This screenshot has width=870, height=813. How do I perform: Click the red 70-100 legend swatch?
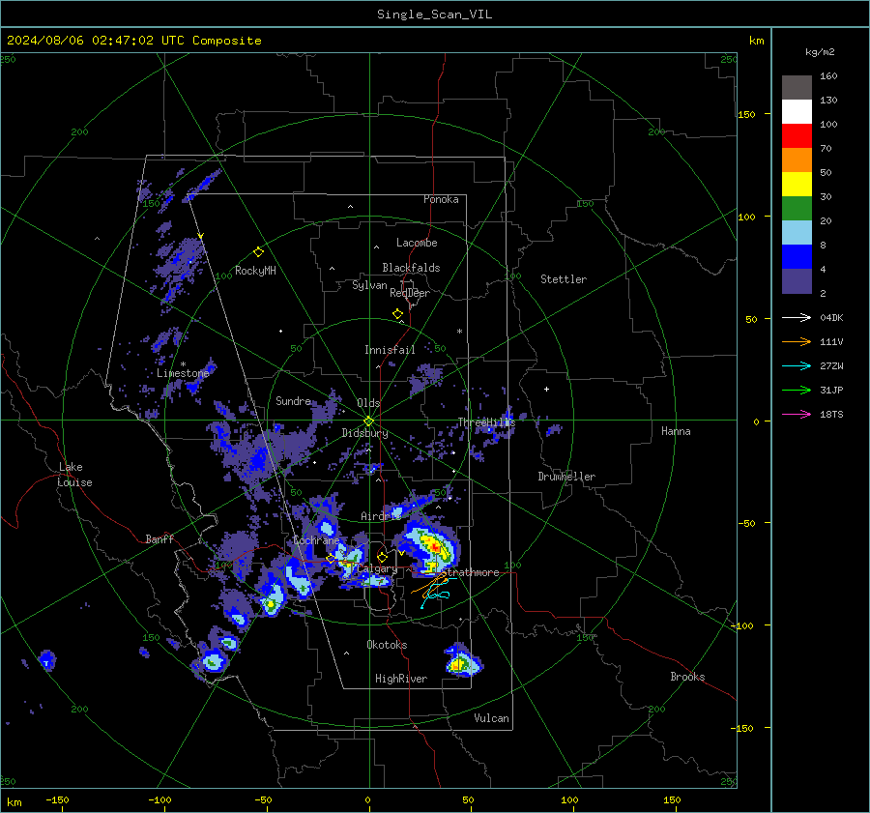(797, 136)
